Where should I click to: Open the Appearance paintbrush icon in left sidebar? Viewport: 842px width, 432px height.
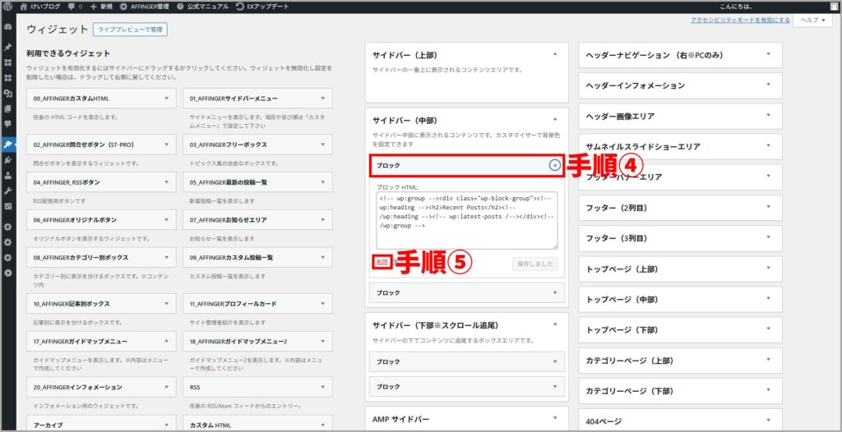(7, 144)
